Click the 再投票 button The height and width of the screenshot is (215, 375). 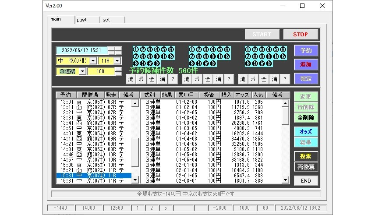point(306,167)
